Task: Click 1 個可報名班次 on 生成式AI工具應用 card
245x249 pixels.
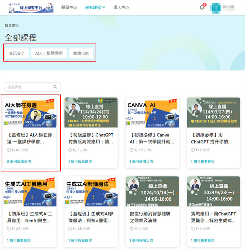Action: coord(19,240)
